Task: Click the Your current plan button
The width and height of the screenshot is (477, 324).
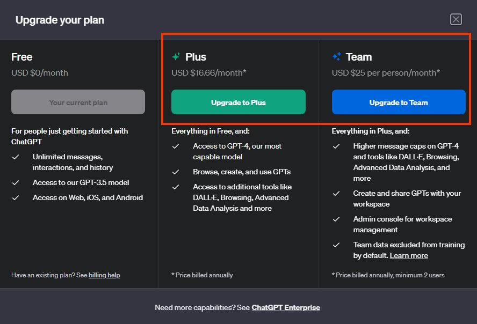Action: [x=78, y=102]
